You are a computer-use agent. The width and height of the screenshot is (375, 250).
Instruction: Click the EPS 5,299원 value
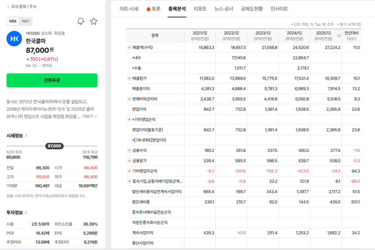(x=90, y=233)
